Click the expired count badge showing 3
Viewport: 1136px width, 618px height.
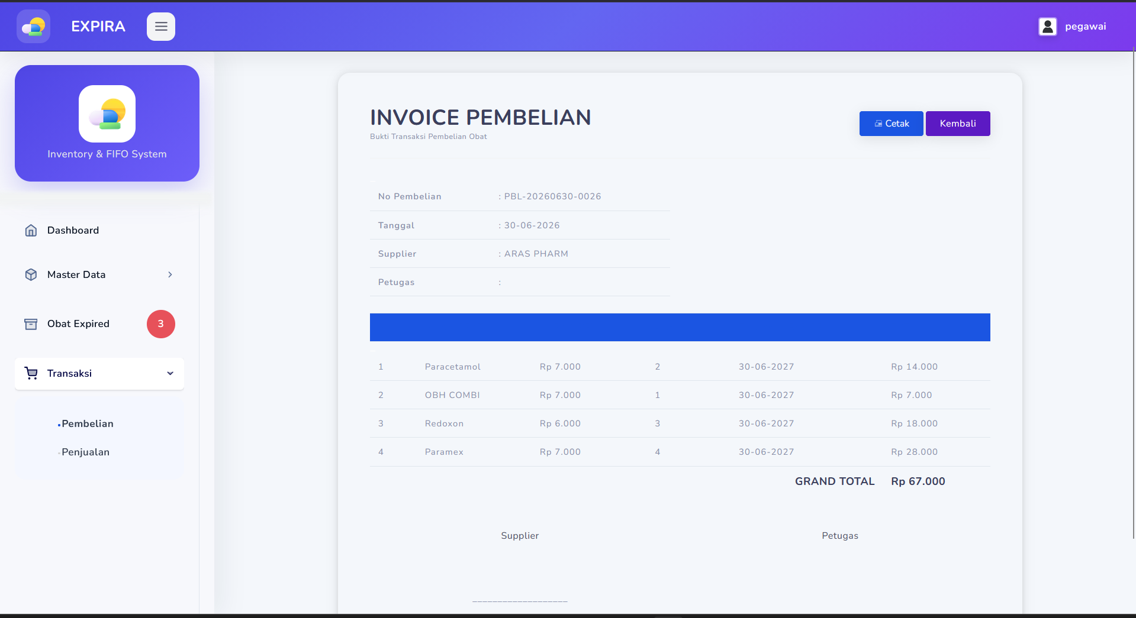point(161,324)
